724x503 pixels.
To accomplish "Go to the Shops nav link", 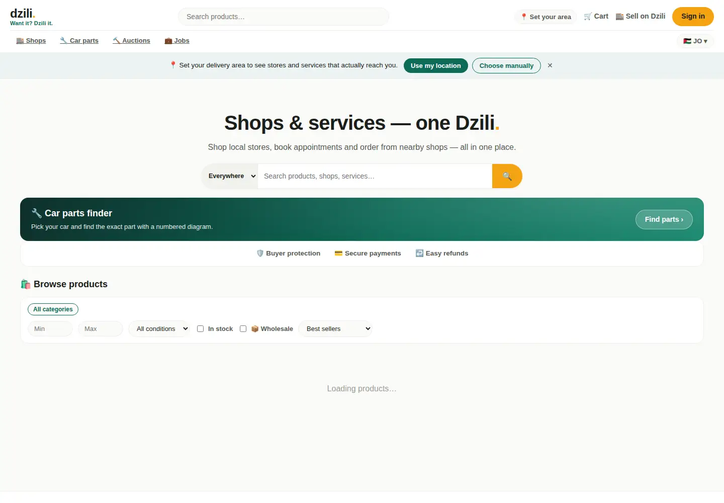I will 31,41.
